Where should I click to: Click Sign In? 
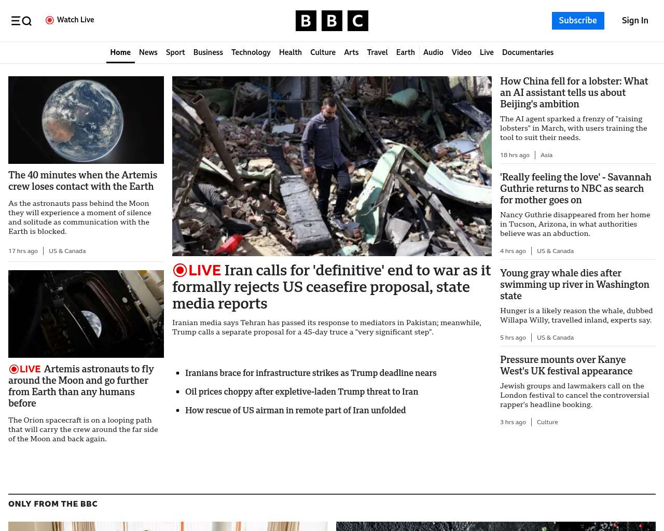(635, 21)
